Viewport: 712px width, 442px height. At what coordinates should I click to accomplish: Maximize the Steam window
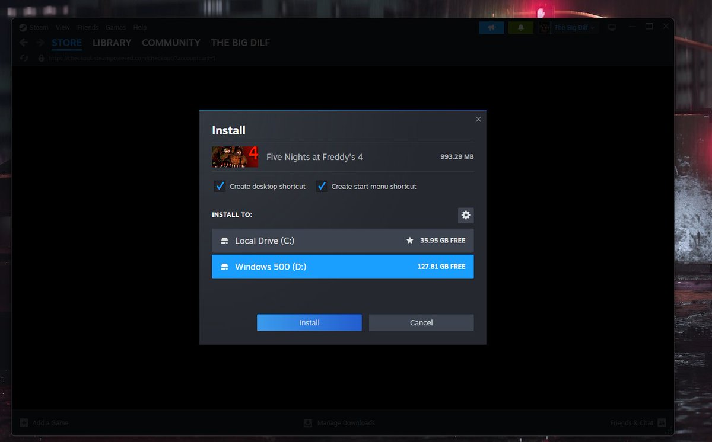(649, 27)
